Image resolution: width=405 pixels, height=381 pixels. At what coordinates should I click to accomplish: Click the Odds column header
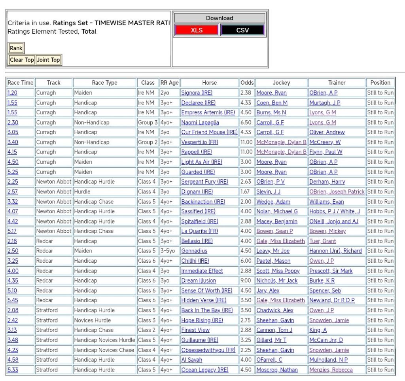coord(247,83)
